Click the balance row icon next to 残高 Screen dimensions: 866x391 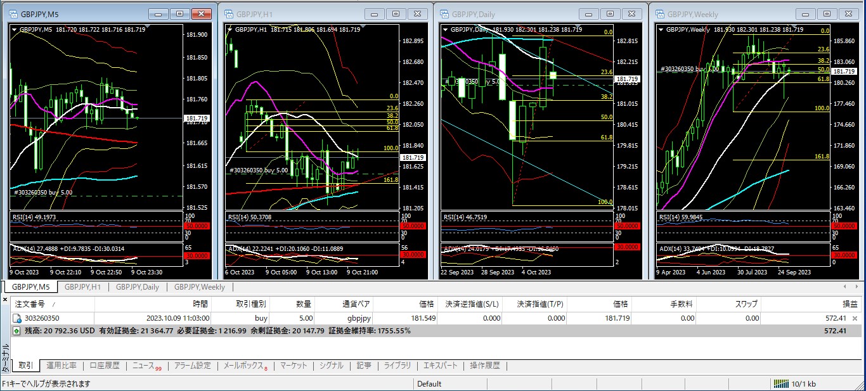[16, 331]
